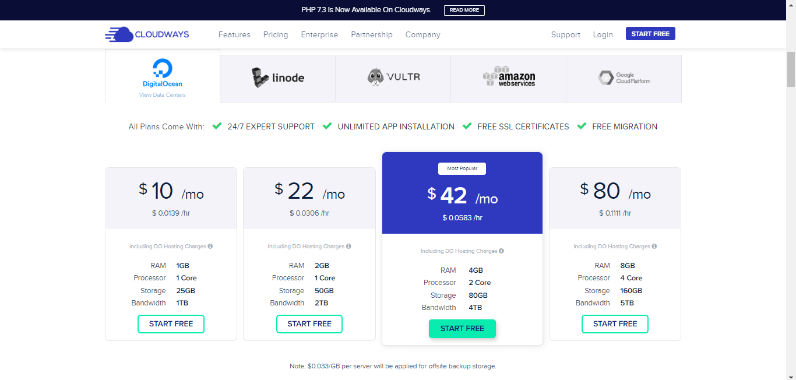Open the Enterprise menu item
This screenshot has height=380, width=796.
click(x=319, y=34)
